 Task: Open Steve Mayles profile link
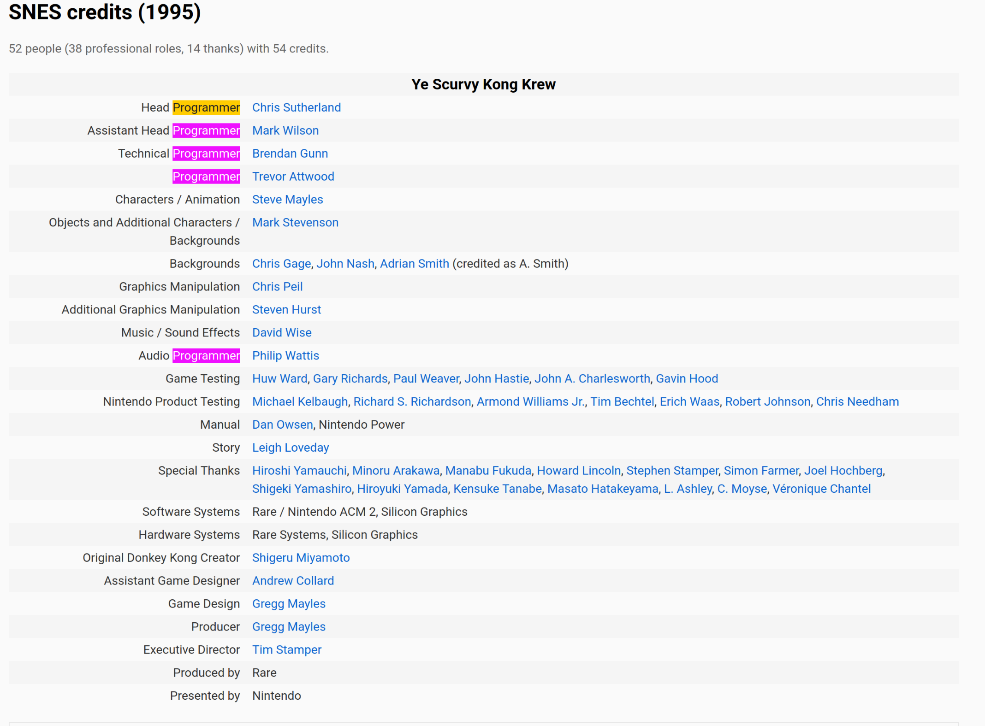pyautogui.click(x=287, y=200)
